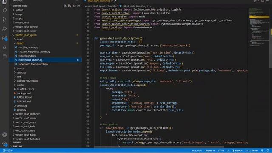The width and height of the screenshot is (272, 153).
Task: Open RATS_LIFE.md file
Action: click(24, 97)
